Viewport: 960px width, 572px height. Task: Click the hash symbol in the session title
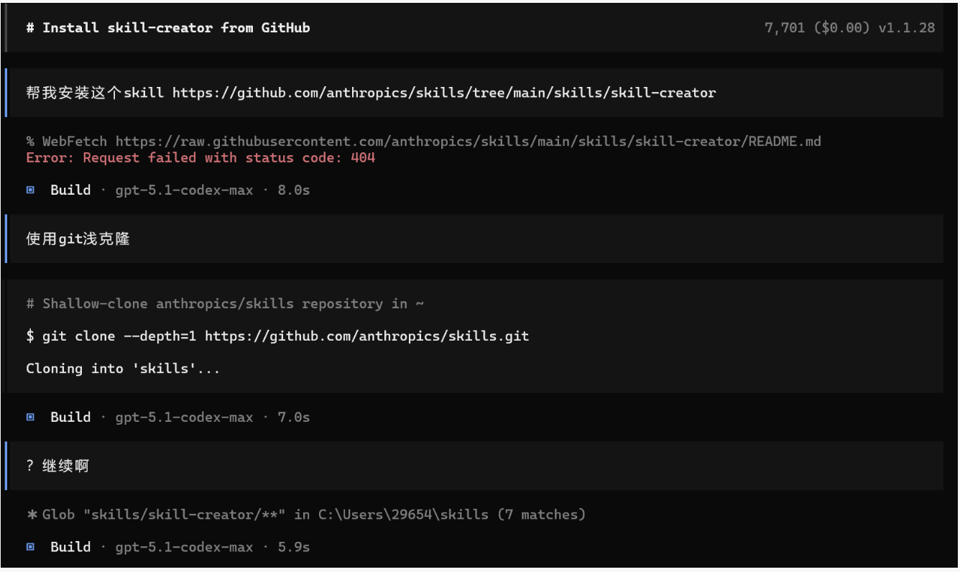tap(30, 28)
